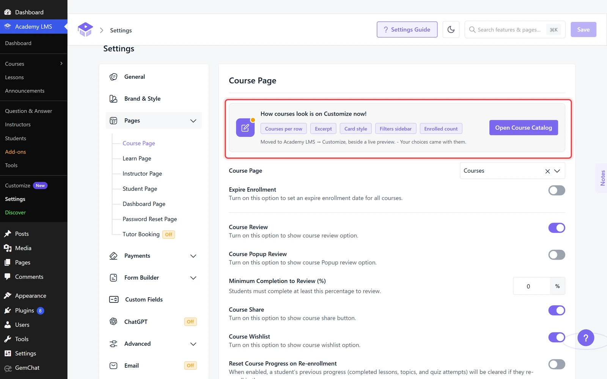Click the WordPress Media icon

(8, 248)
